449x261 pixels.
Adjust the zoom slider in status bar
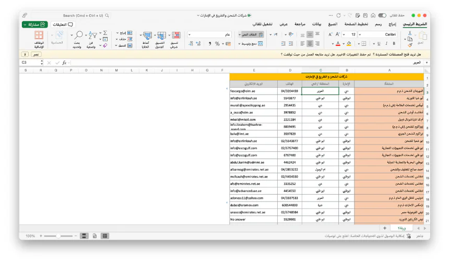tap(58, 236)
